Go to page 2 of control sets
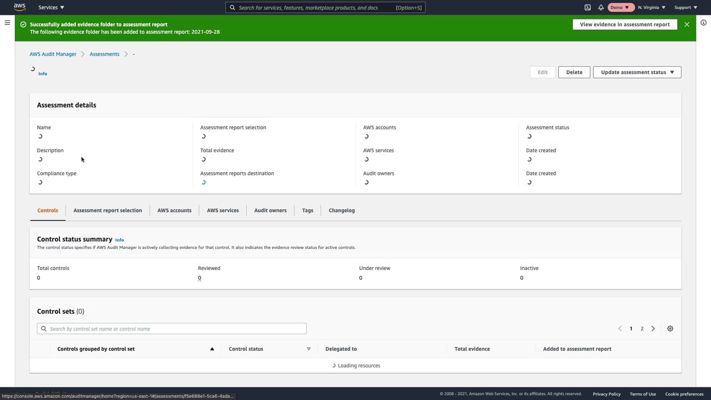Viewport: 711px width, 400px height. click(642, 329)
